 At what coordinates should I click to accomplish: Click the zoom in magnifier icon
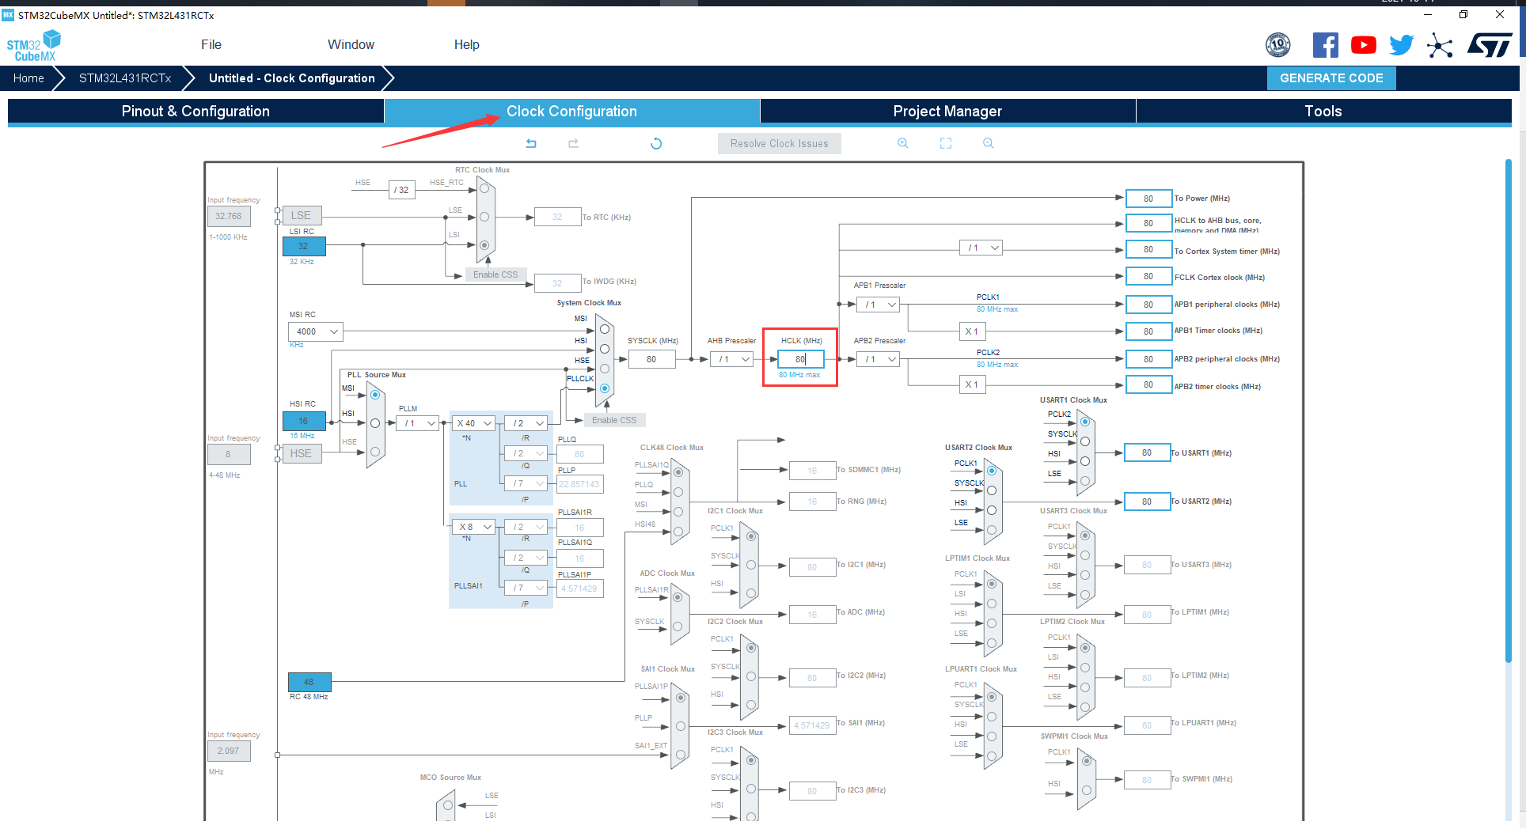tap(902, 143)
